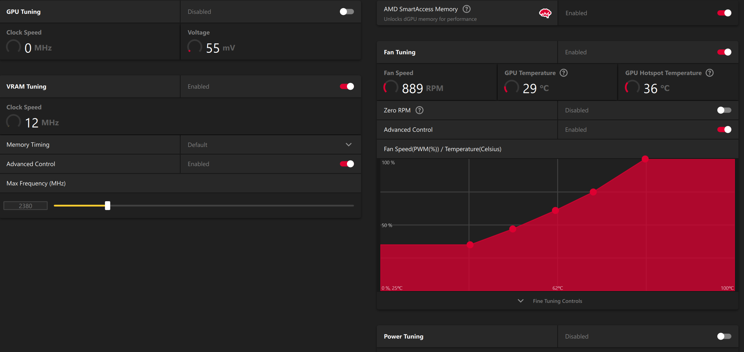The image size is (744, 352).
Task: Click the 36 °C hotspot temperature value
Action: click(x=657, y=88)
